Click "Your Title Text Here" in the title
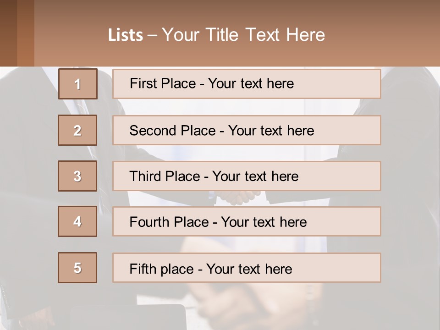Screen dimensions: 440x330 coord(243,35)
